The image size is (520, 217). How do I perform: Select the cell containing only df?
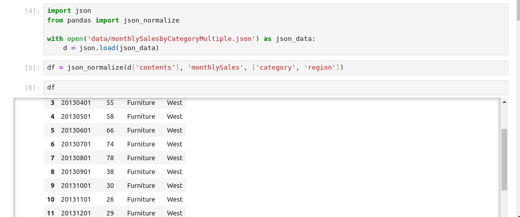click(x=277, y=88)
